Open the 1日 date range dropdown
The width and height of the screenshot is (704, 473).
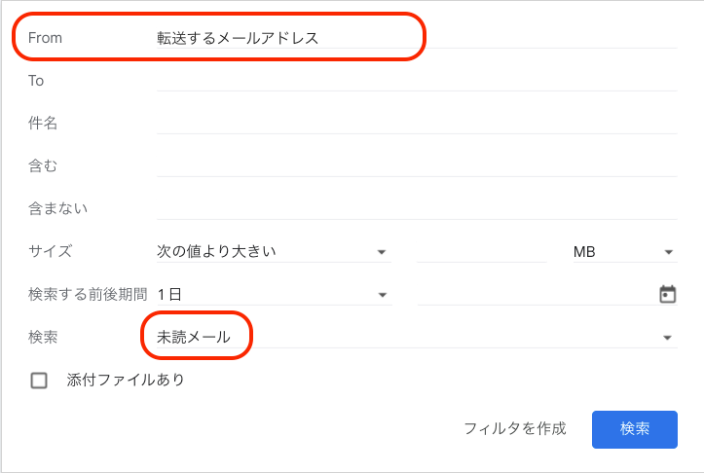coord(275,294)
